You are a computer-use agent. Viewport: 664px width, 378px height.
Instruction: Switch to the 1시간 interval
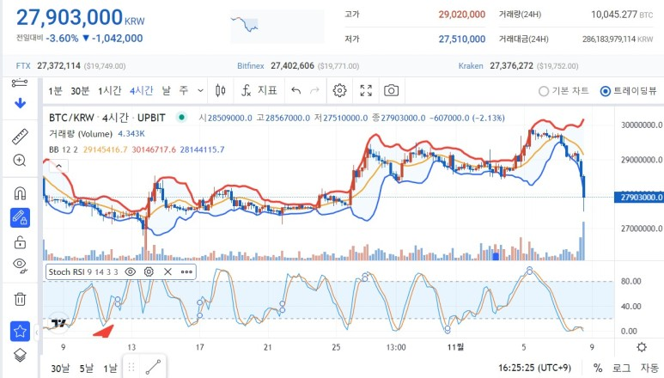point(109,91)
